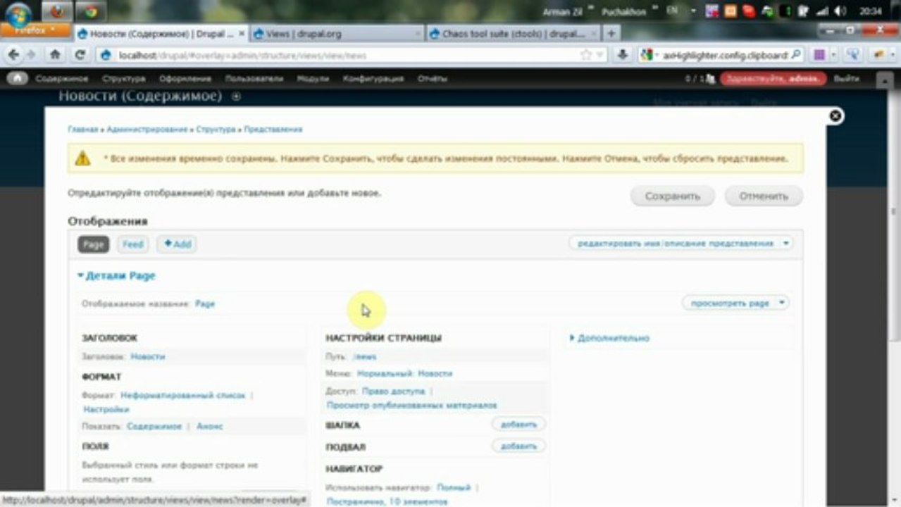
Task: Click navigator Полный link
Action: (x=454, y=487)
